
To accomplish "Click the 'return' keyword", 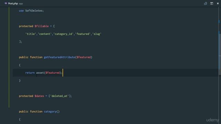I will [x=30, y=73].
